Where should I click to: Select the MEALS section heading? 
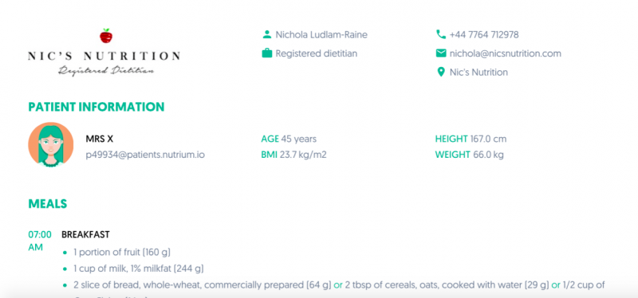click(48, 204)
